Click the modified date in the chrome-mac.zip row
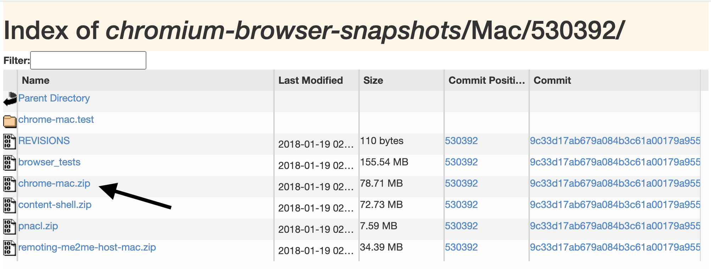 point(316,187)
